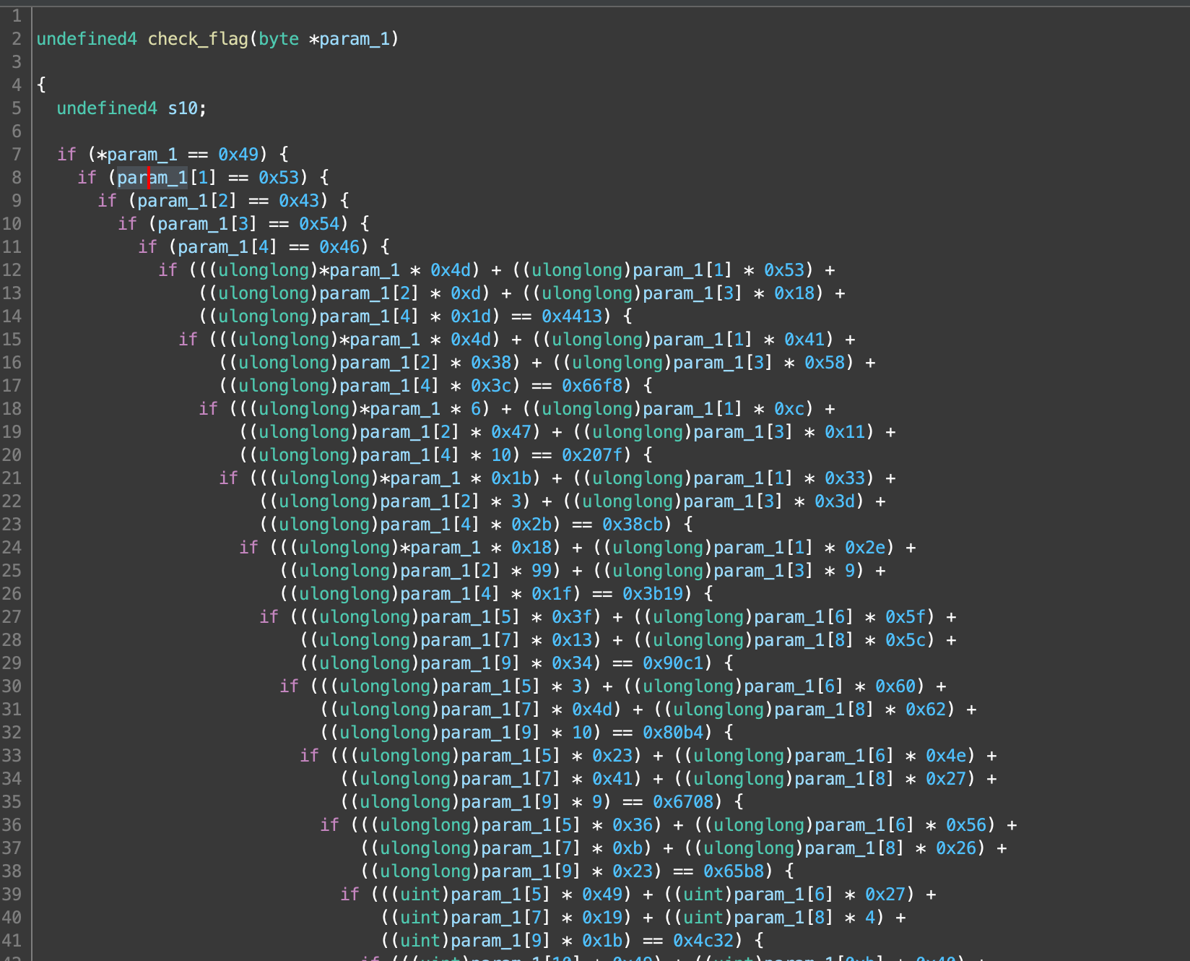Click the value 0x54 on line 10

point(319,224)
